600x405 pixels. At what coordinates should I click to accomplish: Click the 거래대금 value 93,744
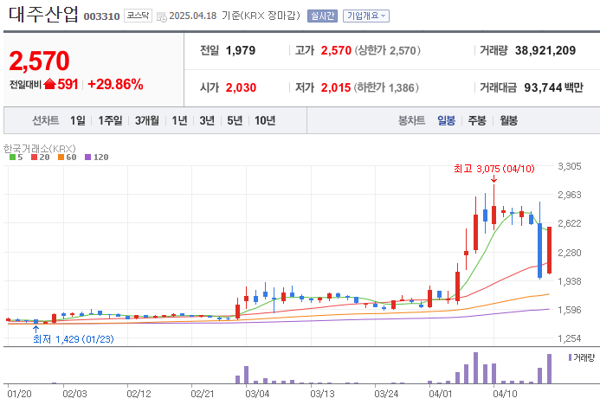tap(543, 87)
